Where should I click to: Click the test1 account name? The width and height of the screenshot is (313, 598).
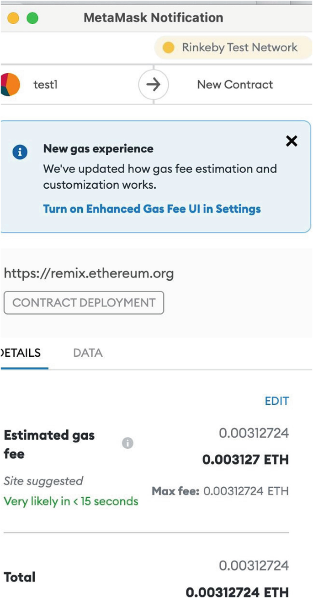pyautogui.click(x=46, y=85)
